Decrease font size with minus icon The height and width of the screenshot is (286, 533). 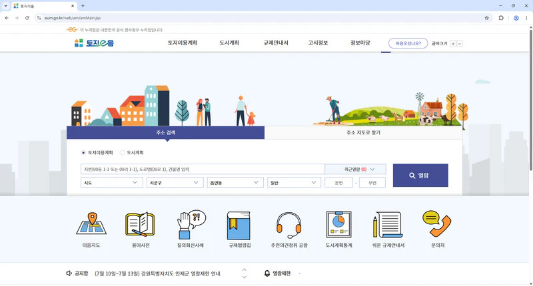coord(460,44)
